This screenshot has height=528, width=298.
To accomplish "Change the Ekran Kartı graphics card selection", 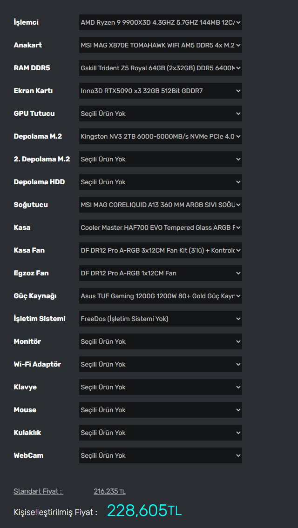I will [160, 91].
